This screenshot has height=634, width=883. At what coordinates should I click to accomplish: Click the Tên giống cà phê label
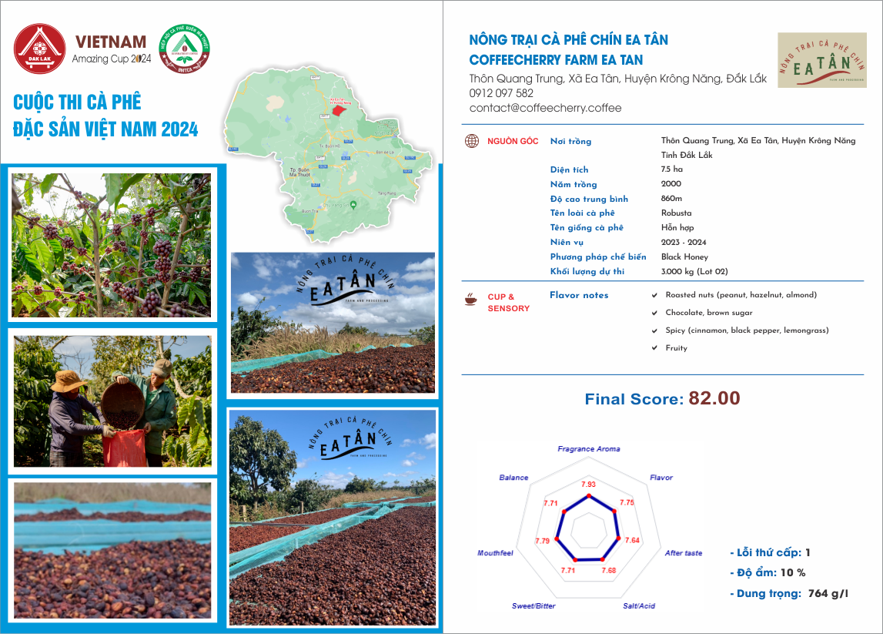pos(587,228)
